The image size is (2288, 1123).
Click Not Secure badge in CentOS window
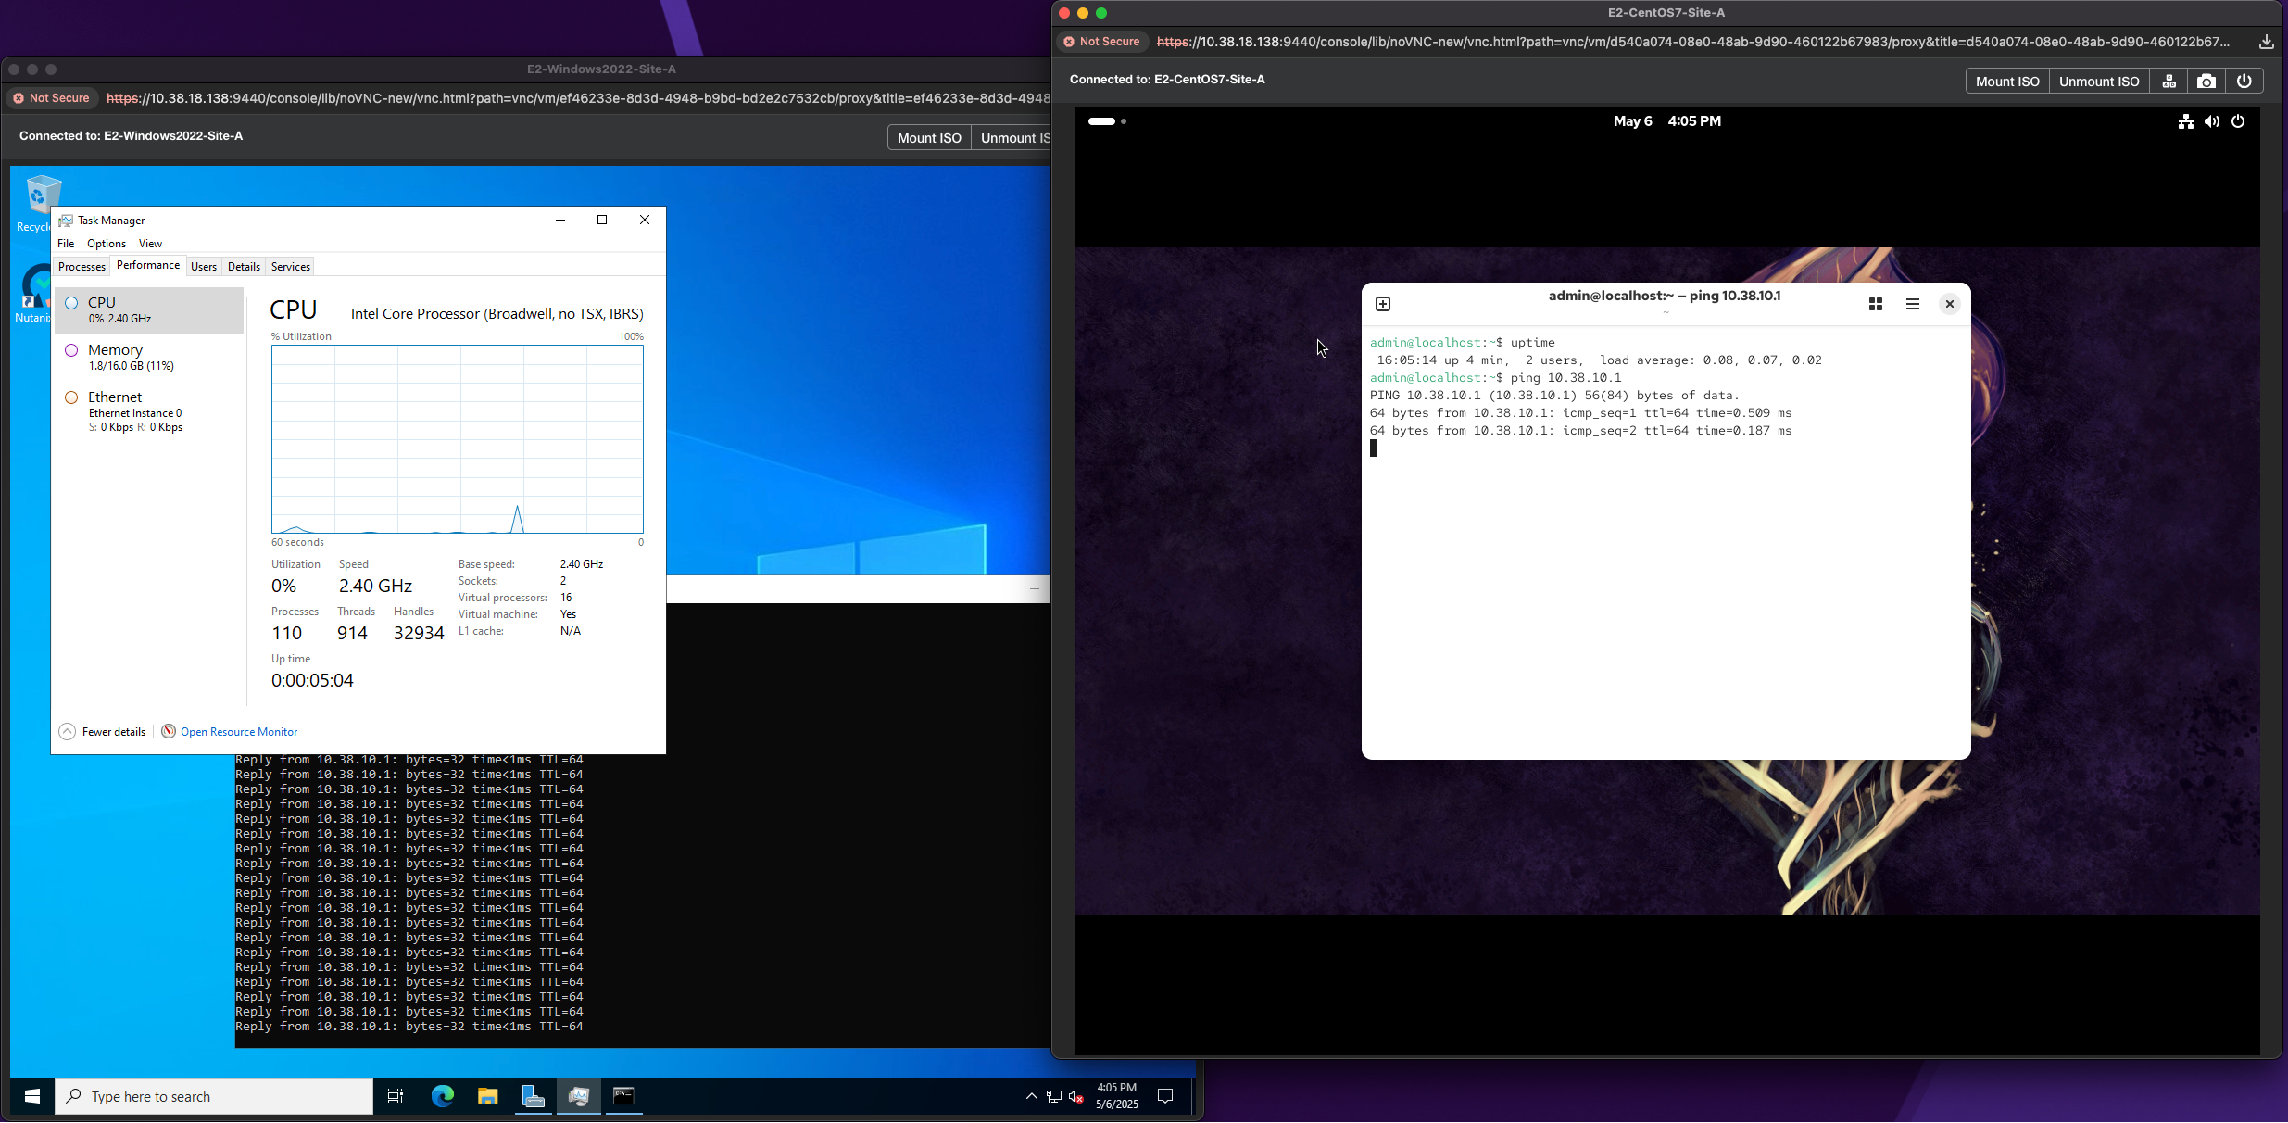coord(1101,42)
